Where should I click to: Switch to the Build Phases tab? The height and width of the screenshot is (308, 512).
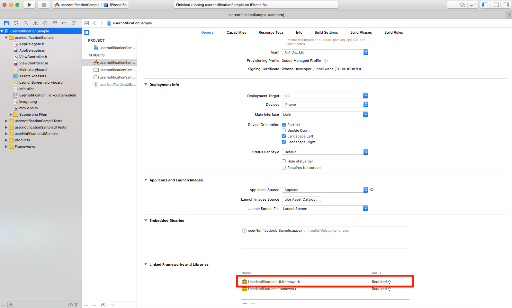pyautogui.click(x=361, y=32)
